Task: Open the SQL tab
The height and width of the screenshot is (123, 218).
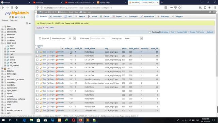Action: pos(68,16)
